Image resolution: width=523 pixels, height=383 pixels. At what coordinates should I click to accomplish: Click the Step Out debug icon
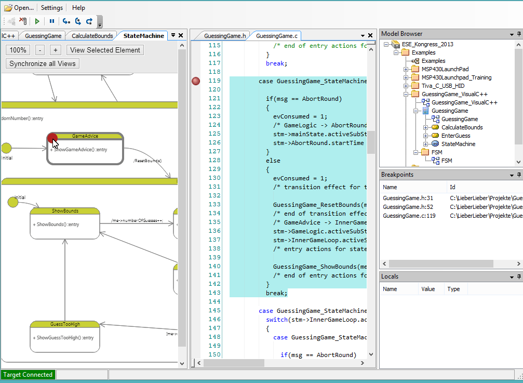coord(89,21)
